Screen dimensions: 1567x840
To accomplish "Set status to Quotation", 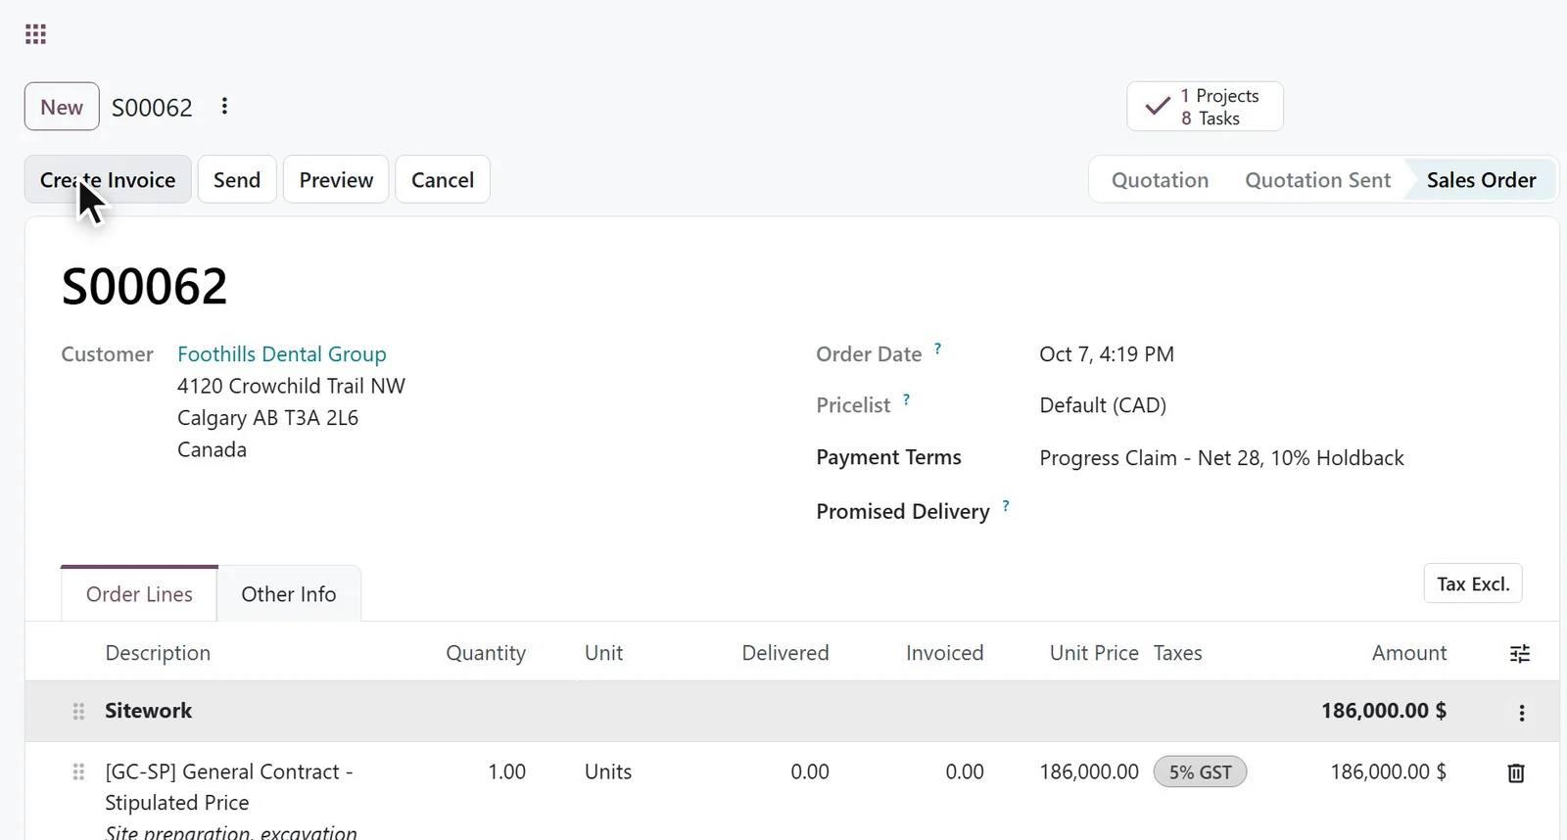I will click(x=1160, y=180).
